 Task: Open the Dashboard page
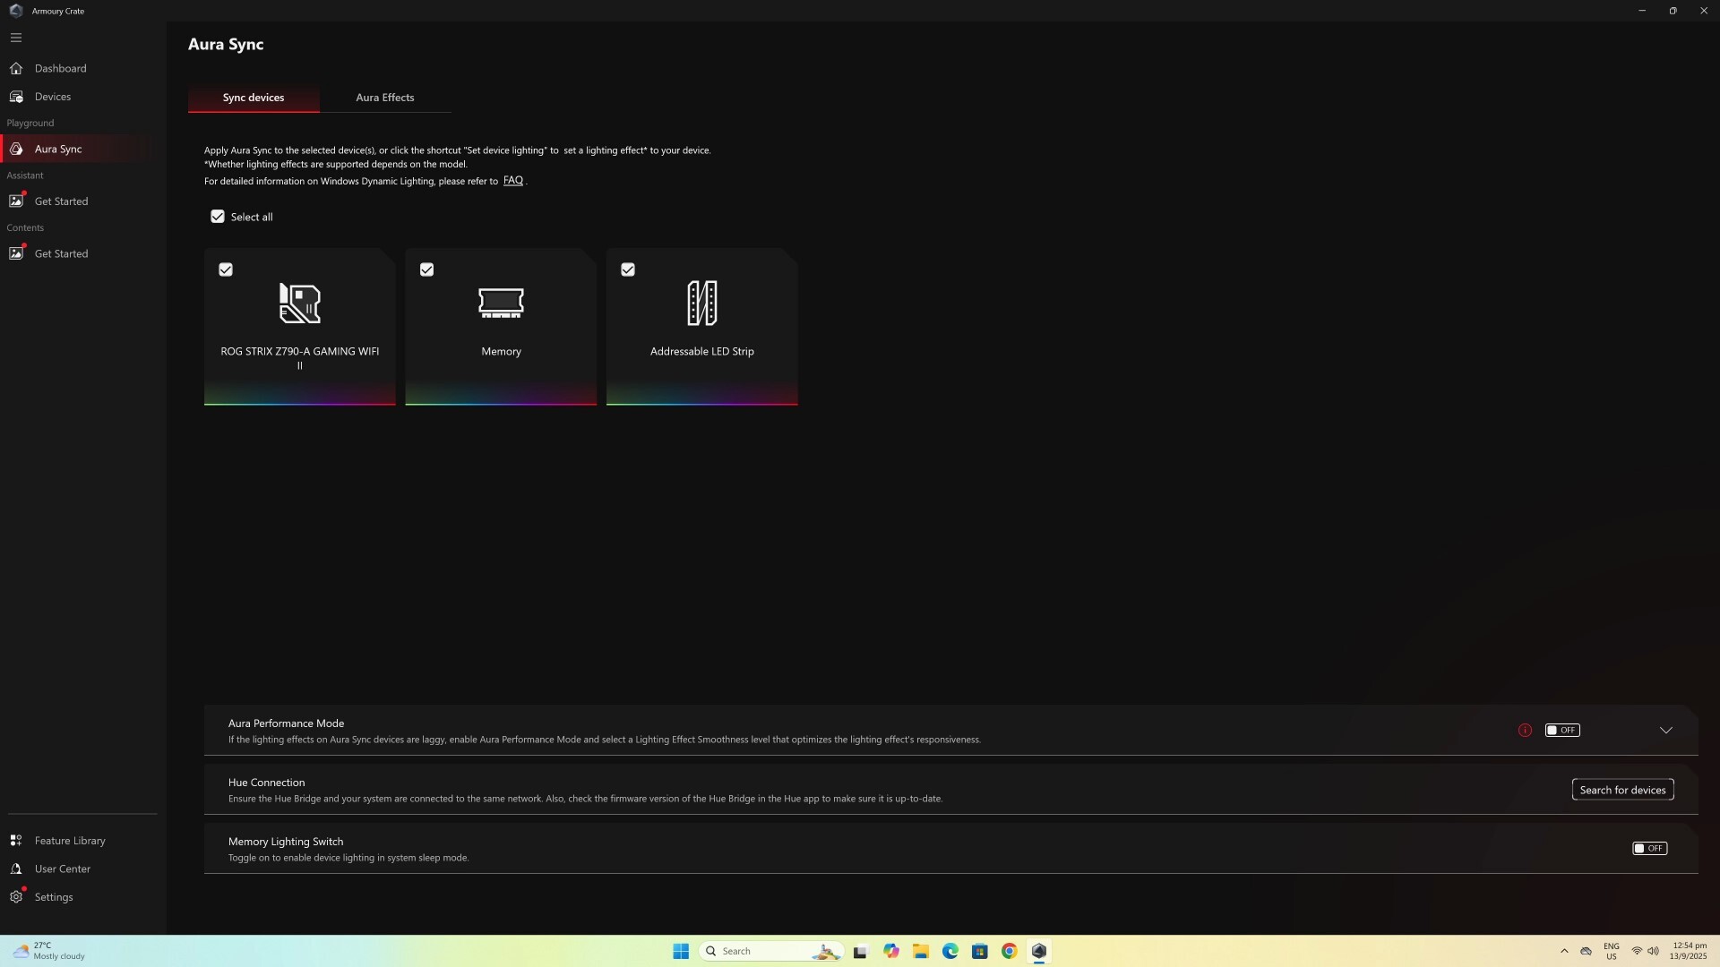[x=61, y=68]
